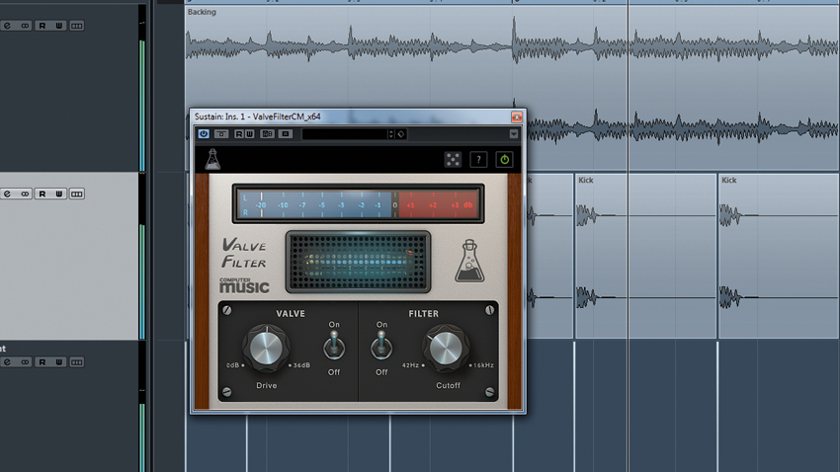Open edit channel settings (e) on bottom track
The image size is (840, 472).
tap(8, 362)
